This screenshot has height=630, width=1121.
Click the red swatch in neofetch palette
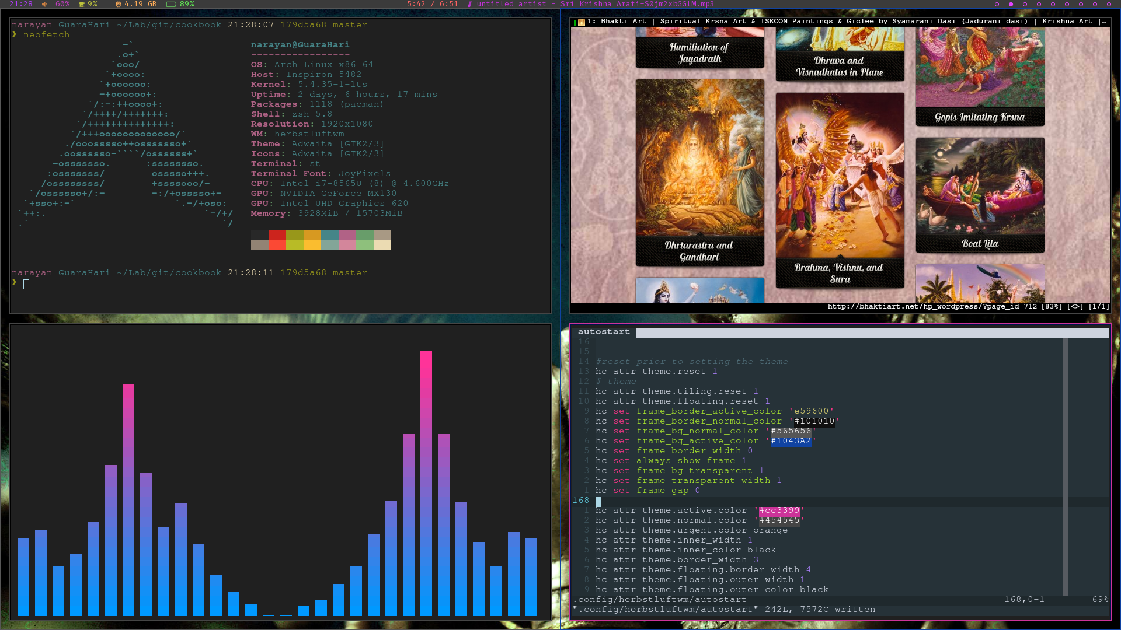point(277,235)
